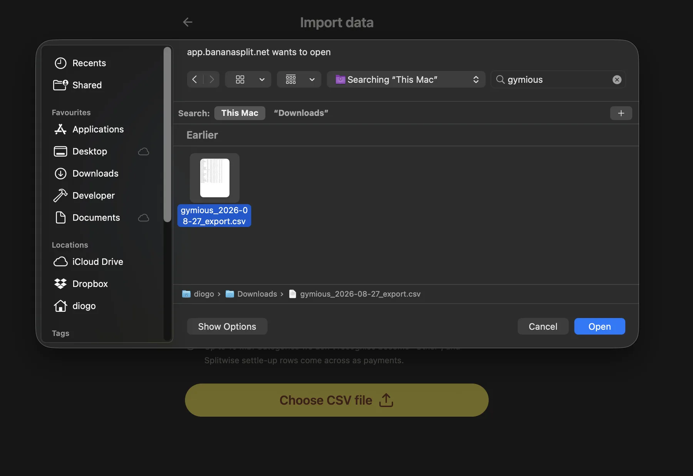The image size is (693, 476).
Task: Click the Desktop icon in the sidebar
Action: pos(60,152)
